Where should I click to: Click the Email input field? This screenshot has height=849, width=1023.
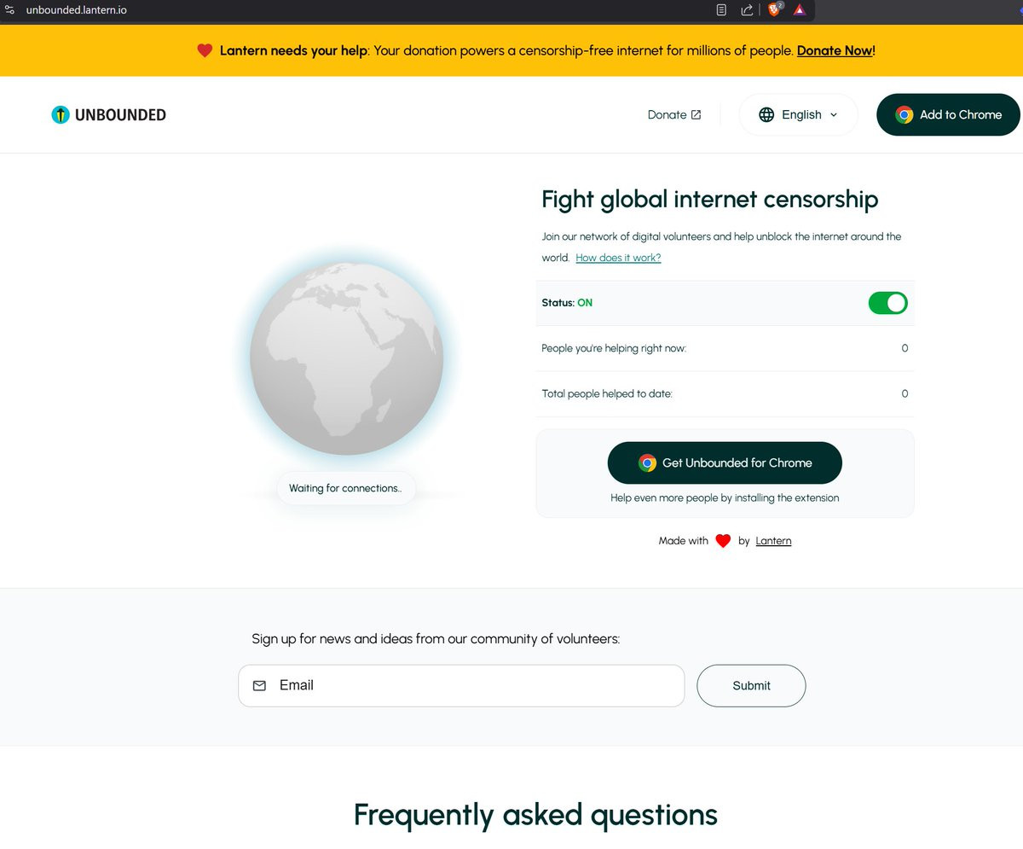click(x=461, y=685)
